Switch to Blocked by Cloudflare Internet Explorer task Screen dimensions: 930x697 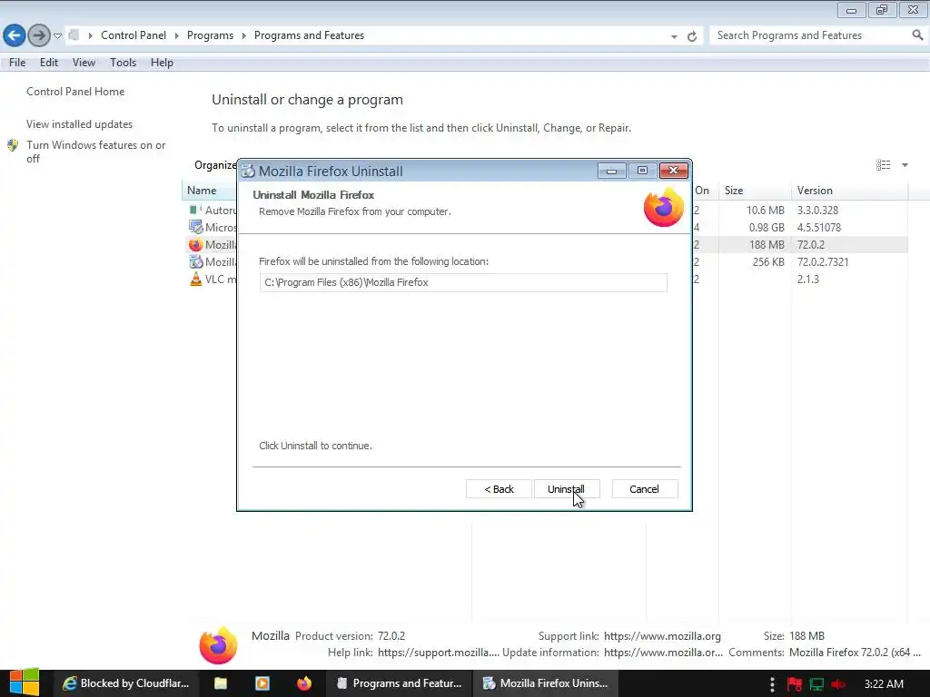click(125, 683)
